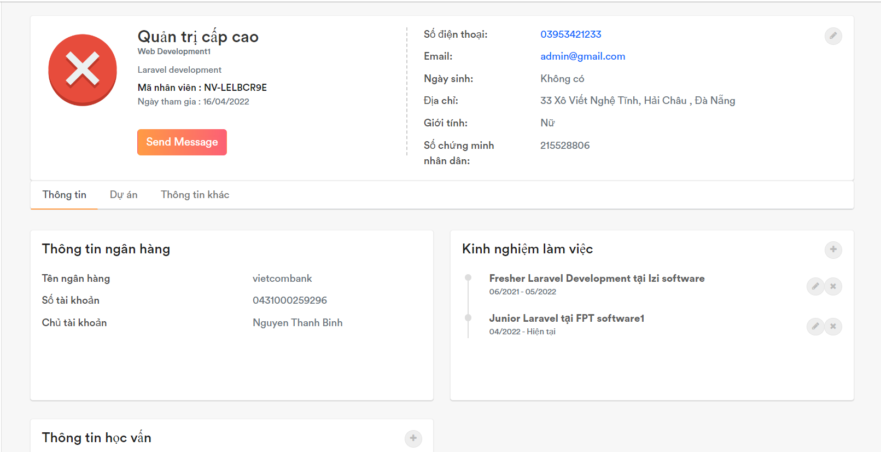Click account holder Nguyen Thanh Binh
Screen dimensions: 881x452
click(297, 323)
